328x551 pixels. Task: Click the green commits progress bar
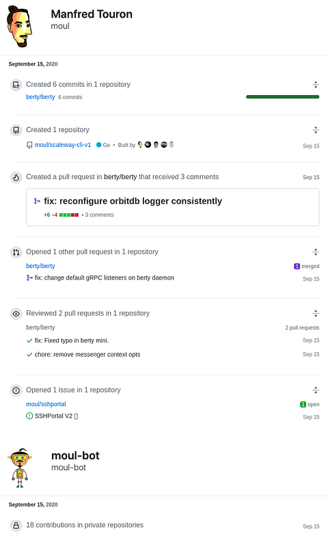click(x=283, y=97)
